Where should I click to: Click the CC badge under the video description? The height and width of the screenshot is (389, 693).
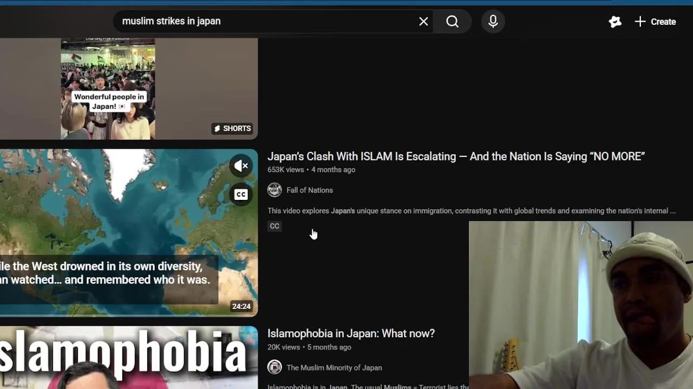[x=274, y=226]
